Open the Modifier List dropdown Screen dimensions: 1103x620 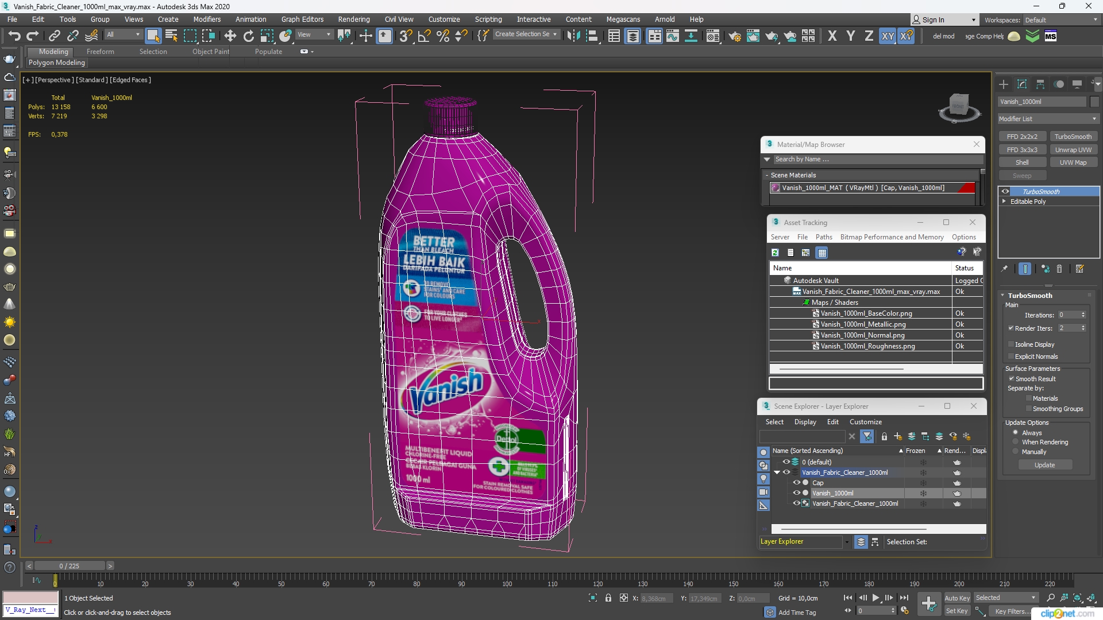point(1048,119)
